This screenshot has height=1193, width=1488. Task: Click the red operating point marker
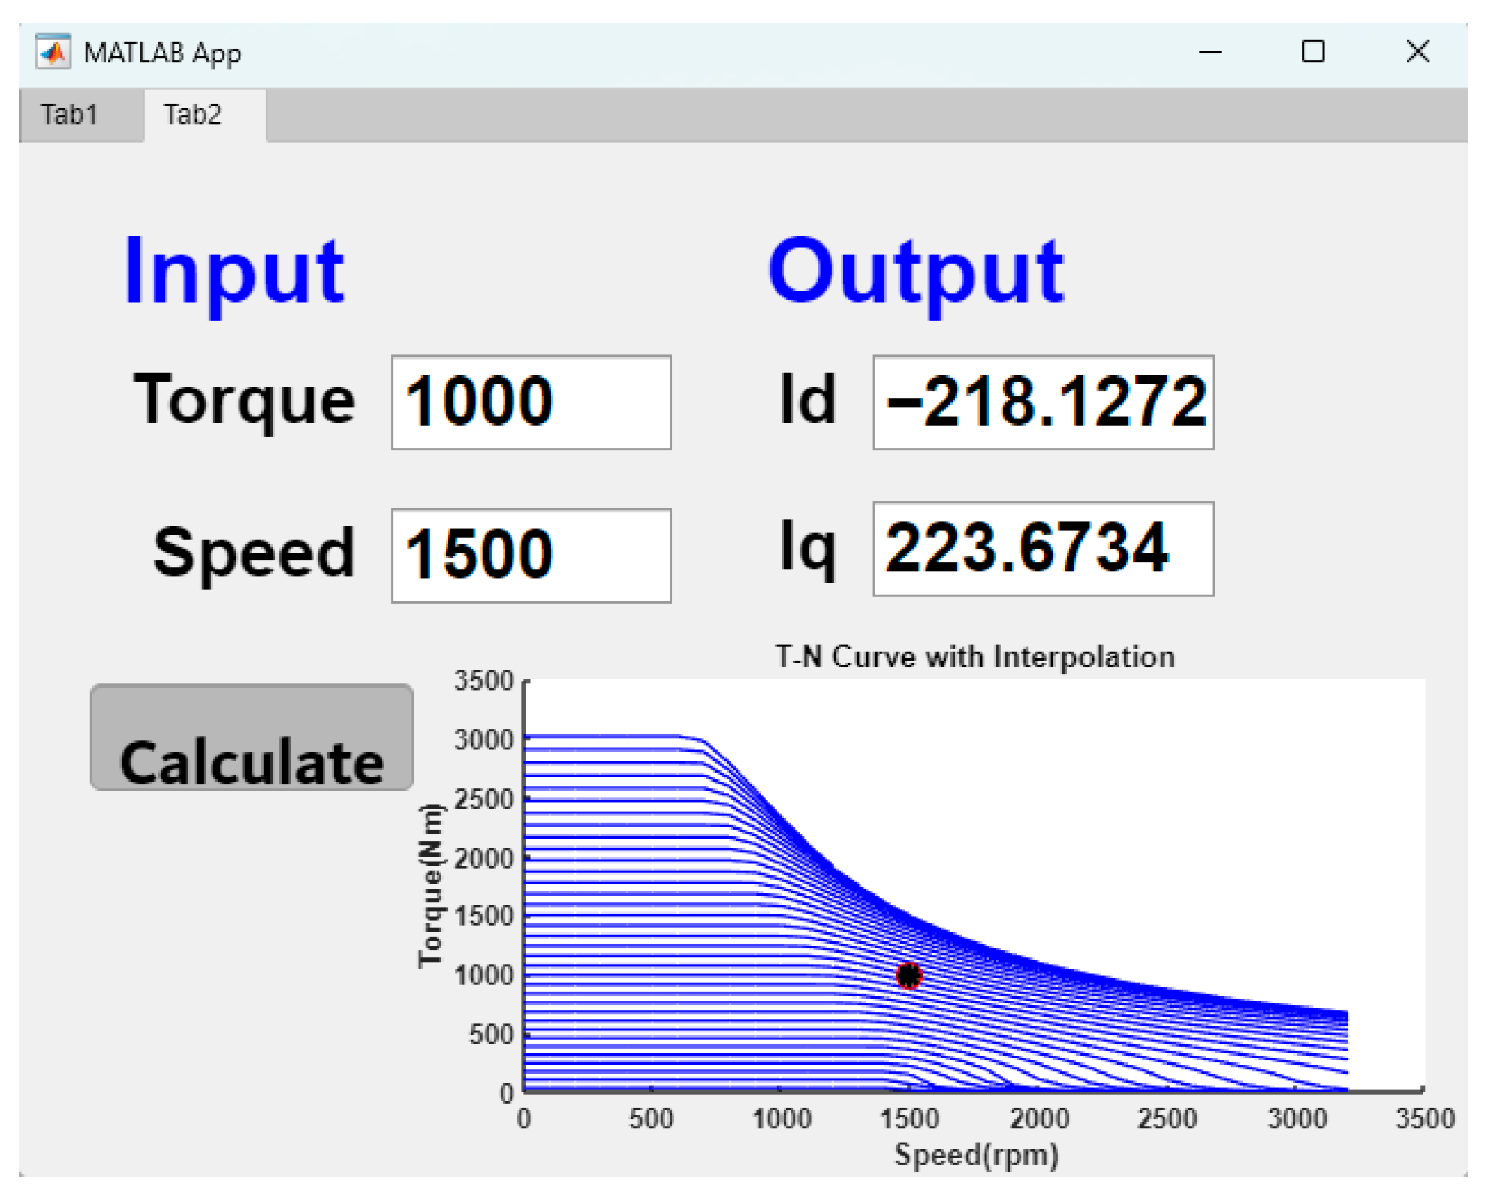pos(909,975)
